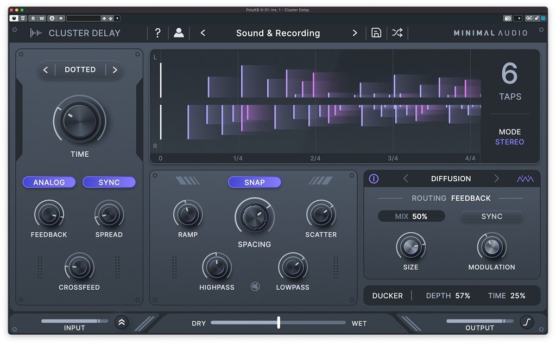
Task: Go to next preset arrow
Action: pos(355,33)
